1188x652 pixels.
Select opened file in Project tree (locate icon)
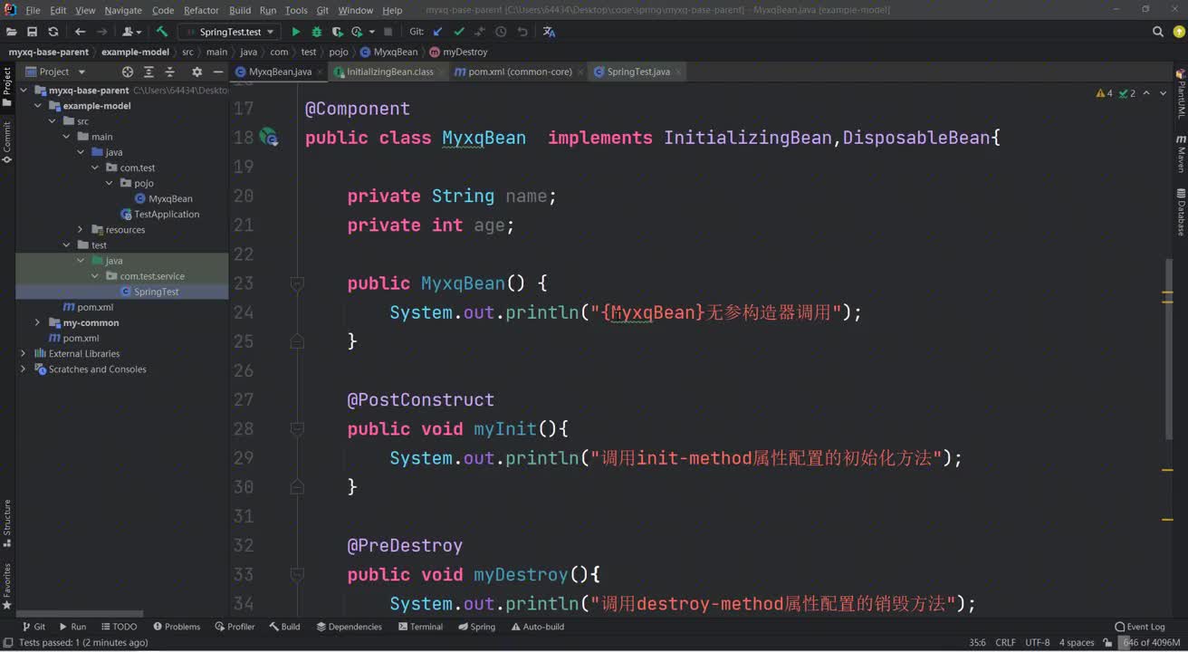click(128, 72)
